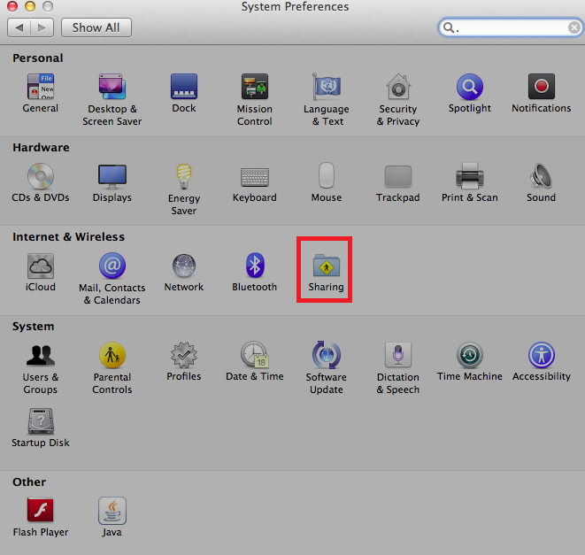Click inside the search field
The height and width of the screenshot is (555, 585).
pyautogui.click(x=511, y=27)
